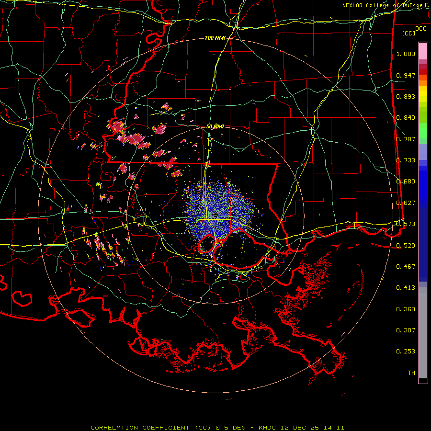The height and width of the screenshot is (431, 431).
Task: Click the 0.947 color scale value
Action: coord(406,75)
